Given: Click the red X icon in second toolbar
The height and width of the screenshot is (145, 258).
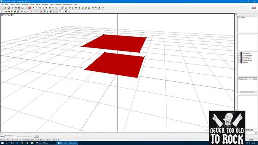Looking at the screenshot, I should [42, 12].
